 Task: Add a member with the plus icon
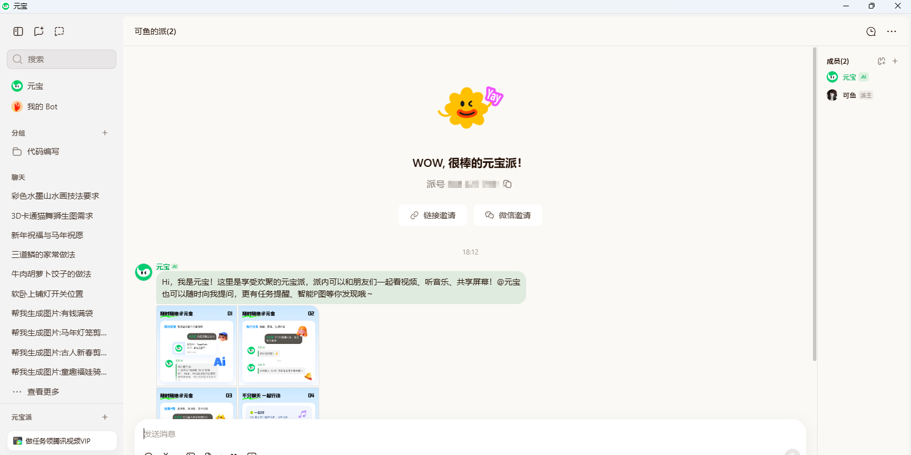tap(895, 61)
